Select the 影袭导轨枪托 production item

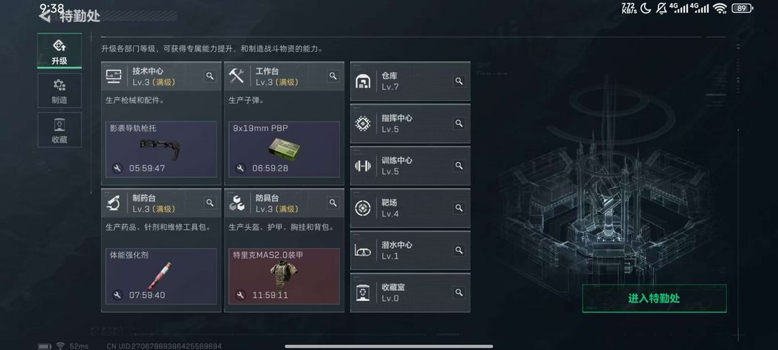pos(161,149)
